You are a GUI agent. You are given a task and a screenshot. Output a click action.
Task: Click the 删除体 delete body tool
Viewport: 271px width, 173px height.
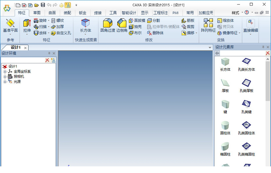click(x=155, y=33)
